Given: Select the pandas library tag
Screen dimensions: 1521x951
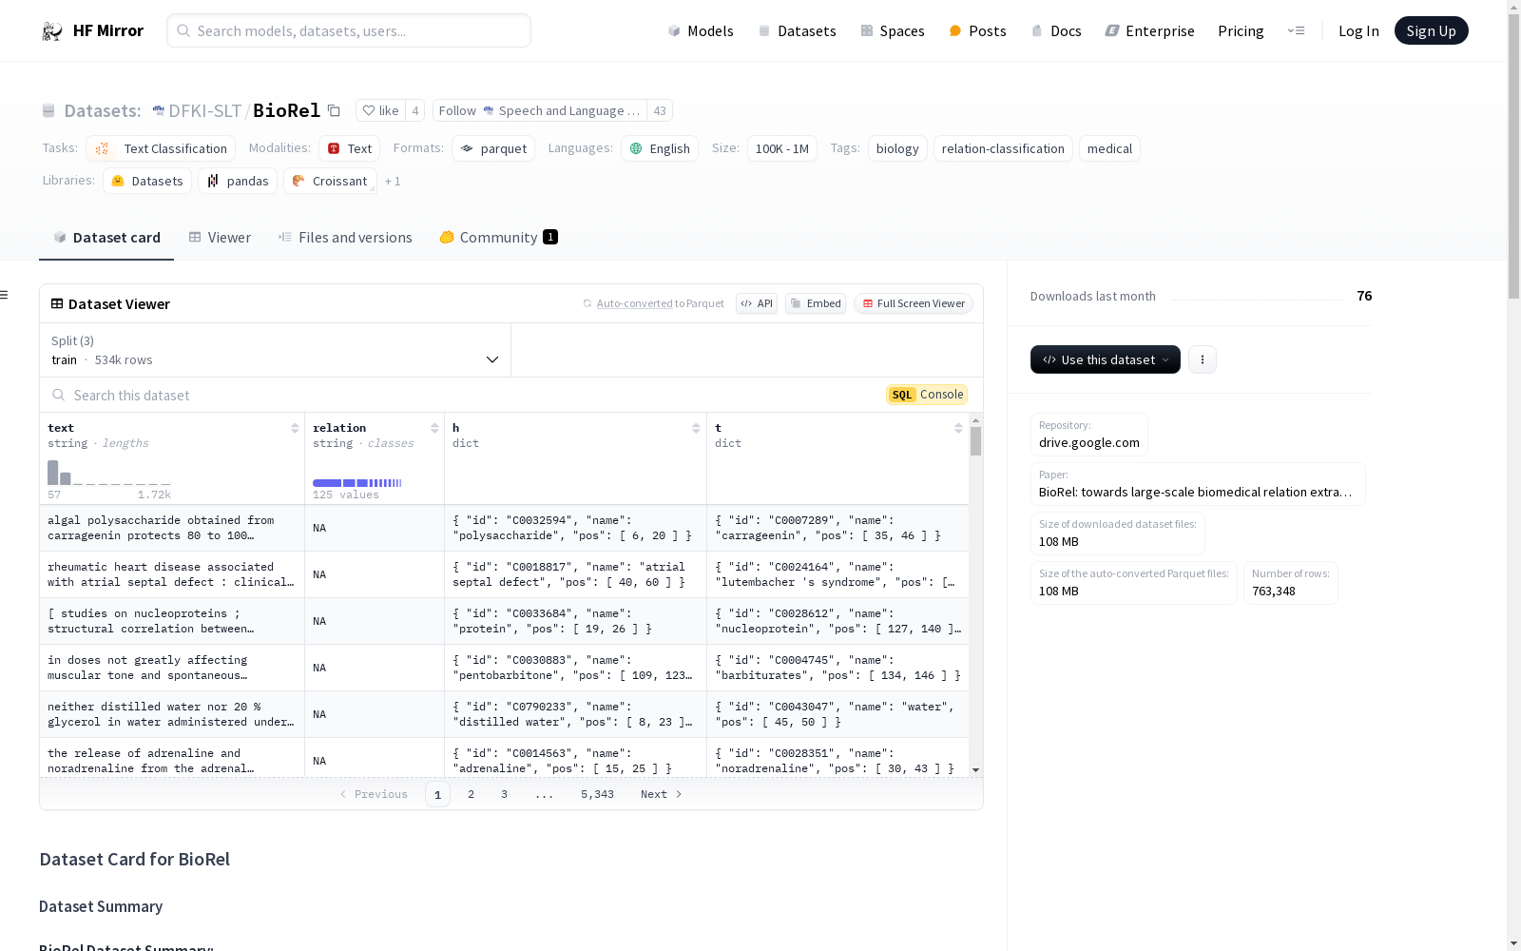Looking at the screenshot, I should tap(238, 181).
